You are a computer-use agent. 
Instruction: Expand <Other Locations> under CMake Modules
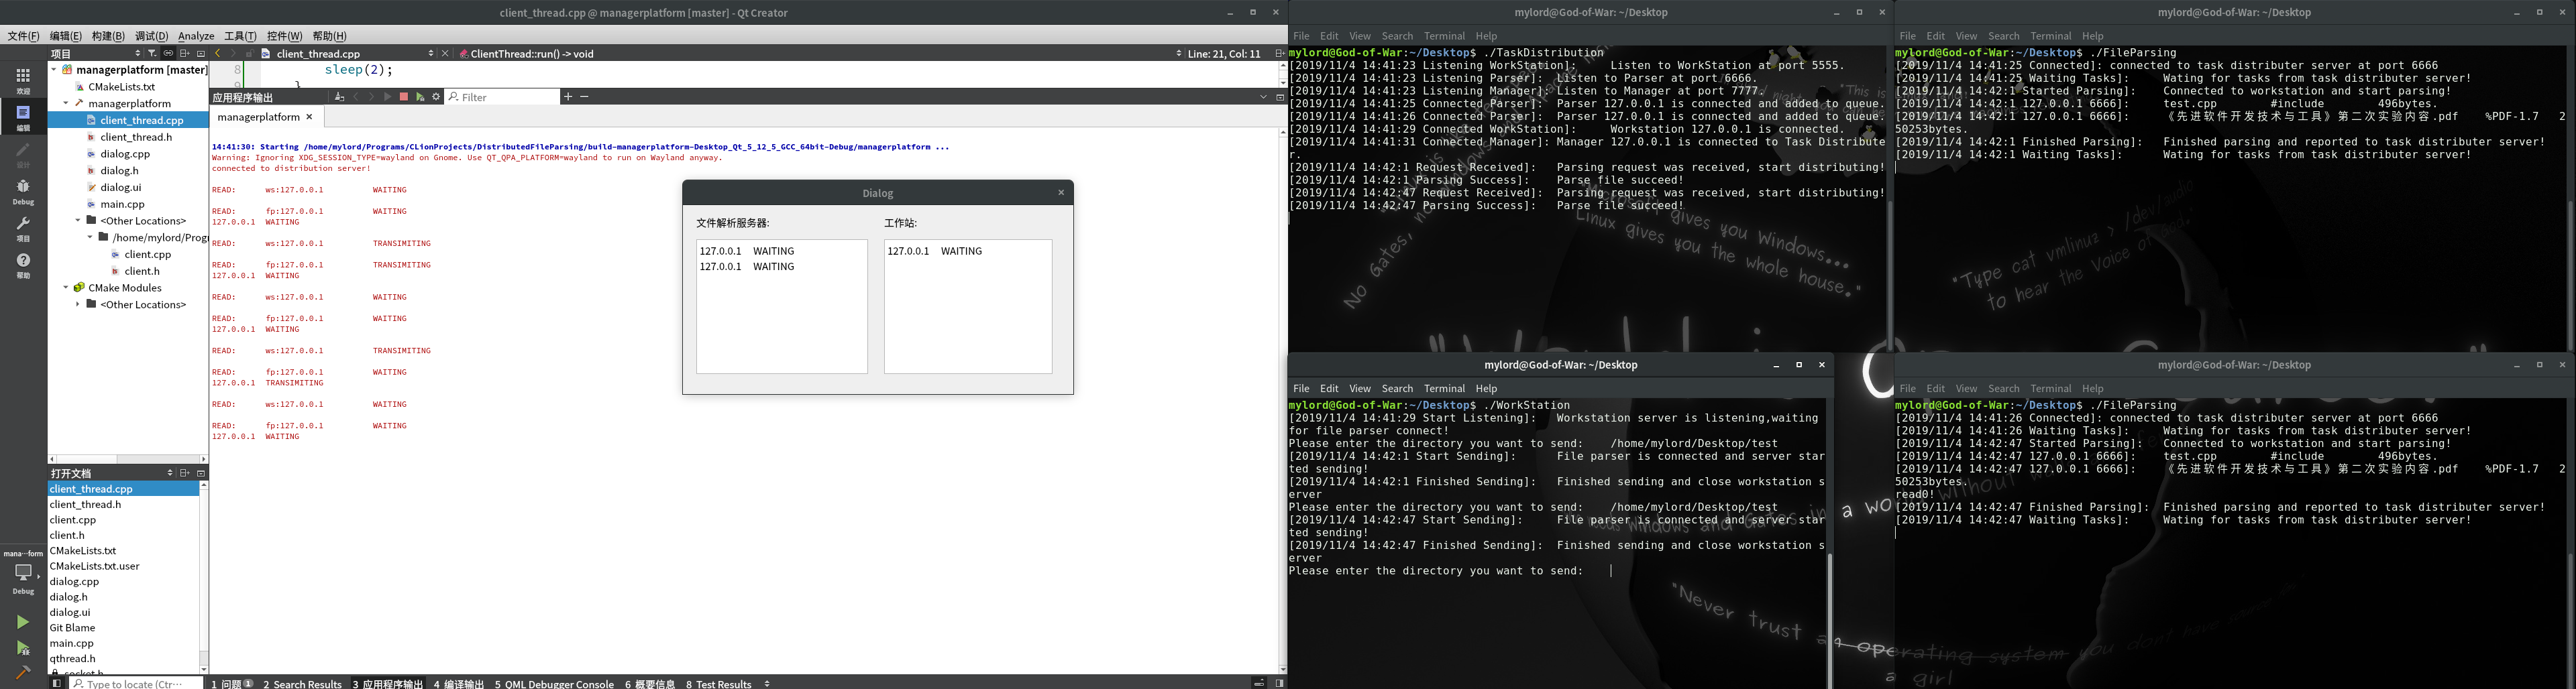point(78,304)
